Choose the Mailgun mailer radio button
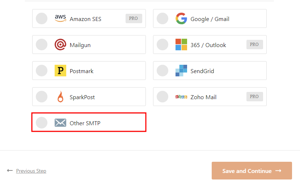The image size is (300, 186). point(42,45)
